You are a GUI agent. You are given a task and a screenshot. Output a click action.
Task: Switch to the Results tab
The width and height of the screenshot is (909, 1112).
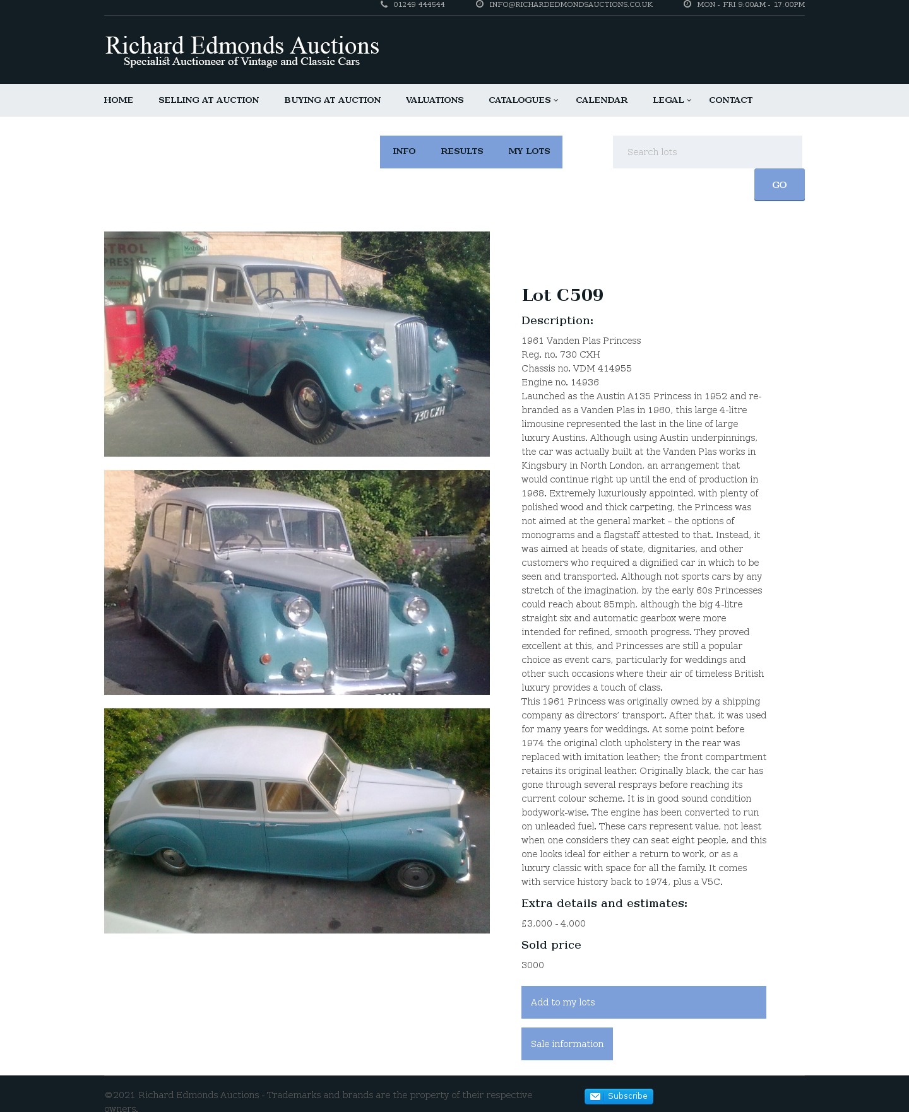point(462,151)
